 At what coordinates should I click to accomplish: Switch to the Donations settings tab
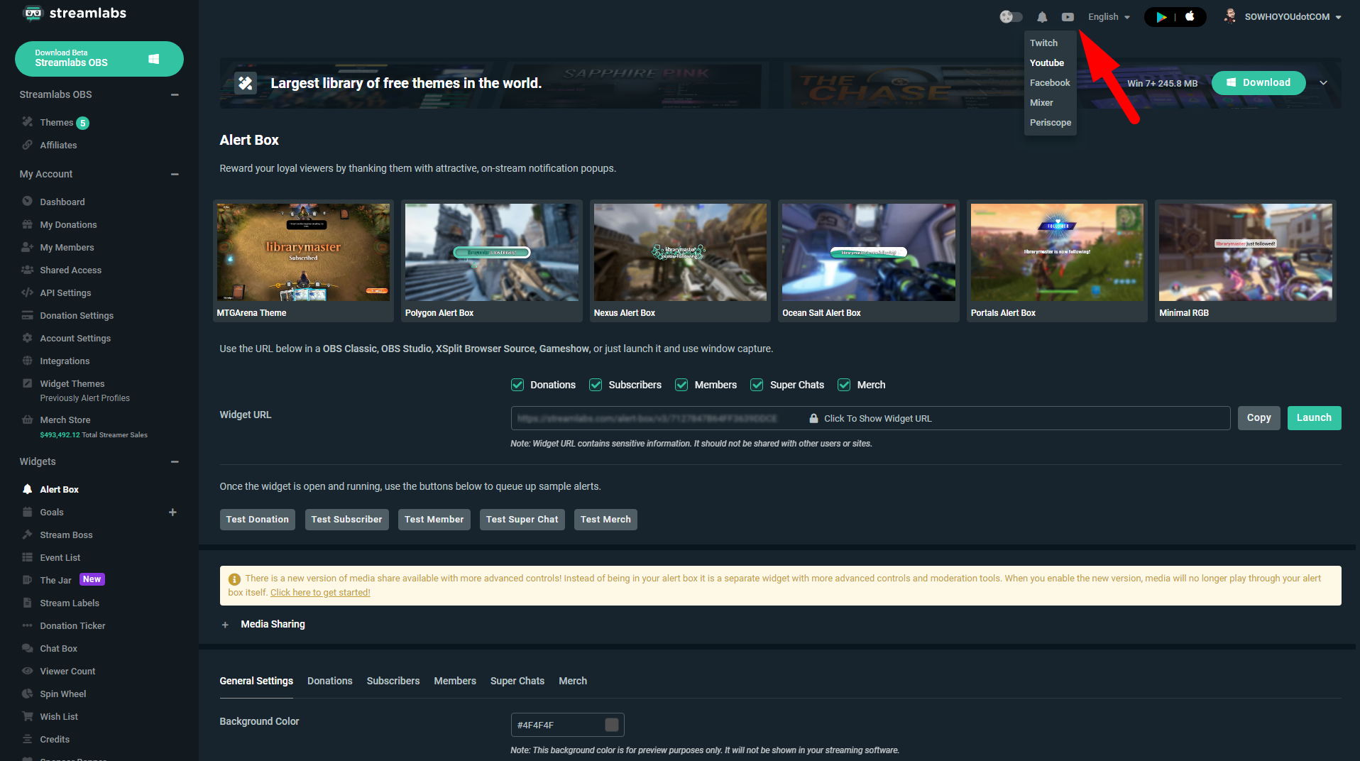(329, 681)
